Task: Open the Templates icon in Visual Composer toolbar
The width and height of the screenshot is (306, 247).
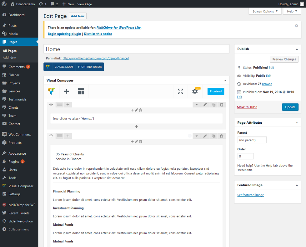Action: pyautogui.click(x=81, y=91)
